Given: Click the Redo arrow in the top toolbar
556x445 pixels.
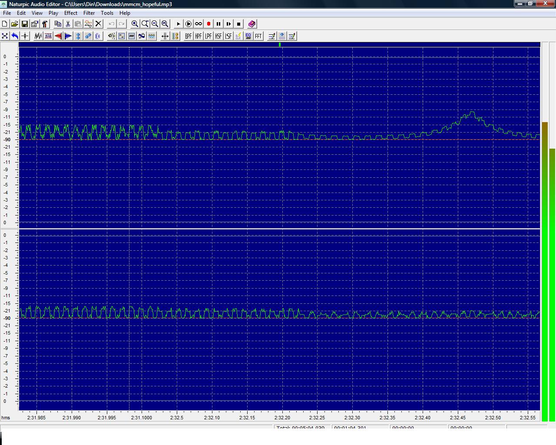Looking at the screenshot, I should (x=122, y=24).
